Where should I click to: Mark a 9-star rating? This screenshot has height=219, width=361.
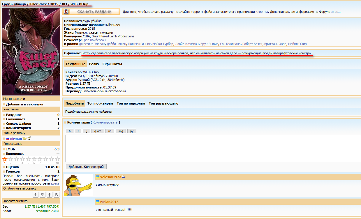coord(52,159)
